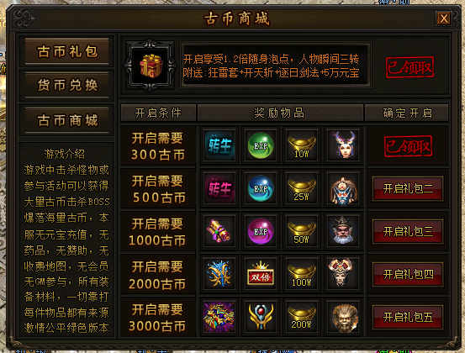465x353 pixels.
Task: Select the winged red gem amulet icon
Action: click(261, 317)
